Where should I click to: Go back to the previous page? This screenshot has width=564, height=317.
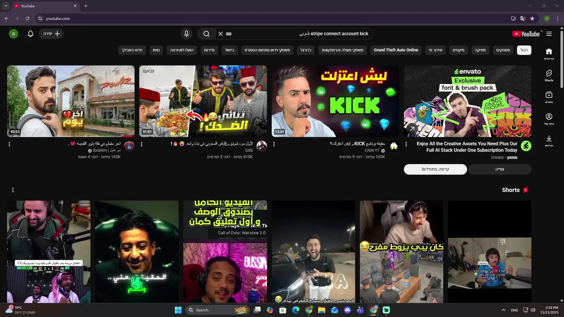click(x=6, y=18)
